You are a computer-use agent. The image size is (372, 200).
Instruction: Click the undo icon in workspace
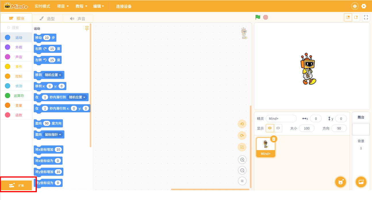click(x=242, y=124)
